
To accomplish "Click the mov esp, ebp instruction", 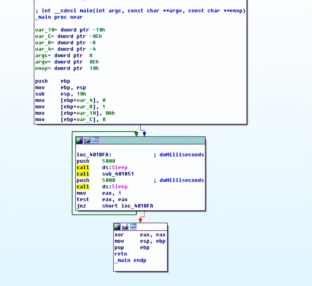I will (x=140, y=241).
